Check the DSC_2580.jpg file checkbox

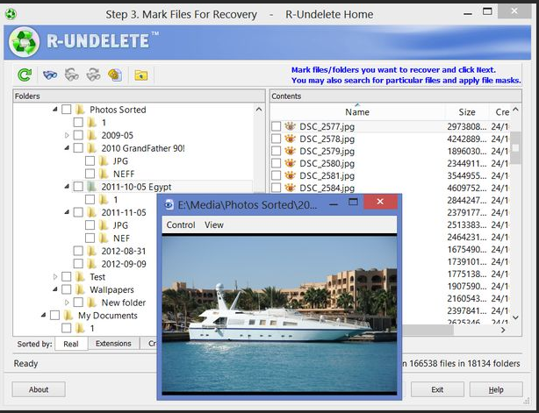click(x=276, y=163)
